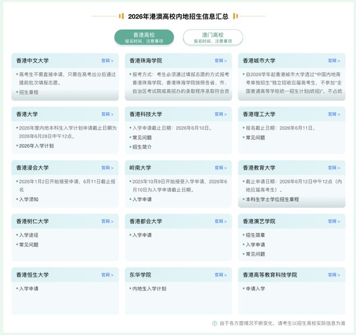Image resolution: width=356 pixels, height=335 pixels.
Task: Open 招生简章 under 香港演艺学院
Action: [255, 235]
